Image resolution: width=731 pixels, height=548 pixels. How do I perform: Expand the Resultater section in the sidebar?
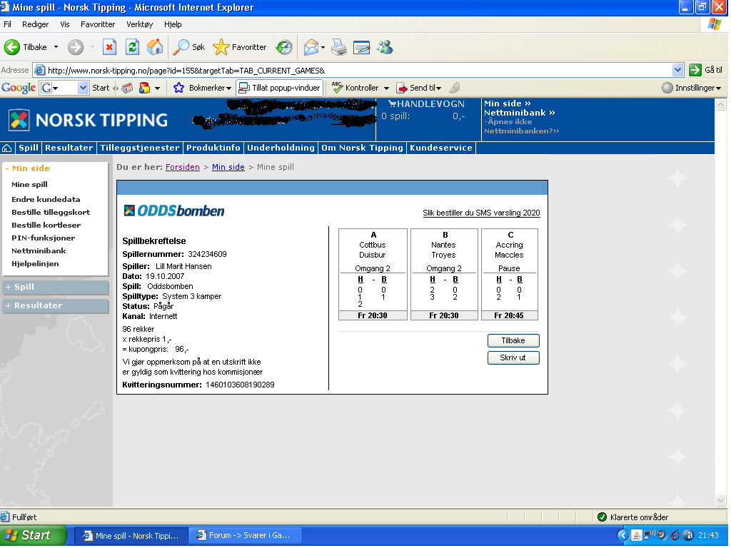point(55,305)
